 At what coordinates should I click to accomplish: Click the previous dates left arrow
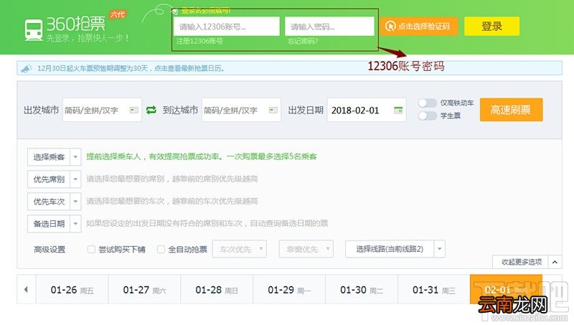pyautogui.click(x=26, y=290)
